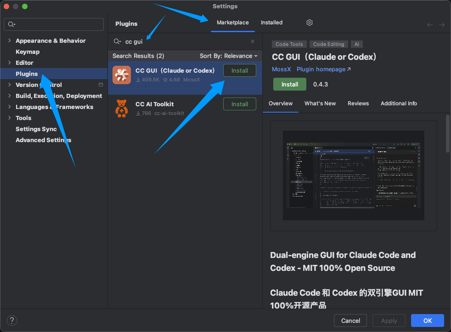This screenshot has width=451, height=332.
Task: Expand Appearance & Behavior section
Action: click(x=10, y=40)
